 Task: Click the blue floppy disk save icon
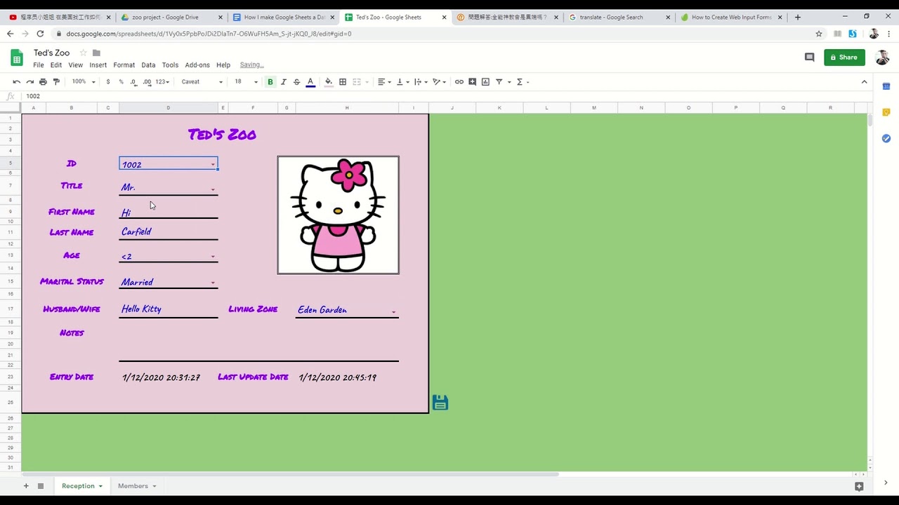pos(440,403)
